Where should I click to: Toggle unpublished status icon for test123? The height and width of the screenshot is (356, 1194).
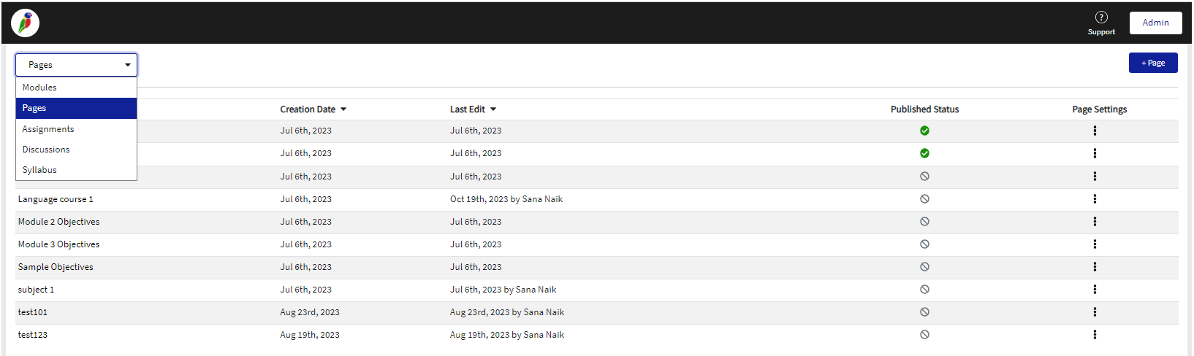pyautogui.click(x=924, y=334)
